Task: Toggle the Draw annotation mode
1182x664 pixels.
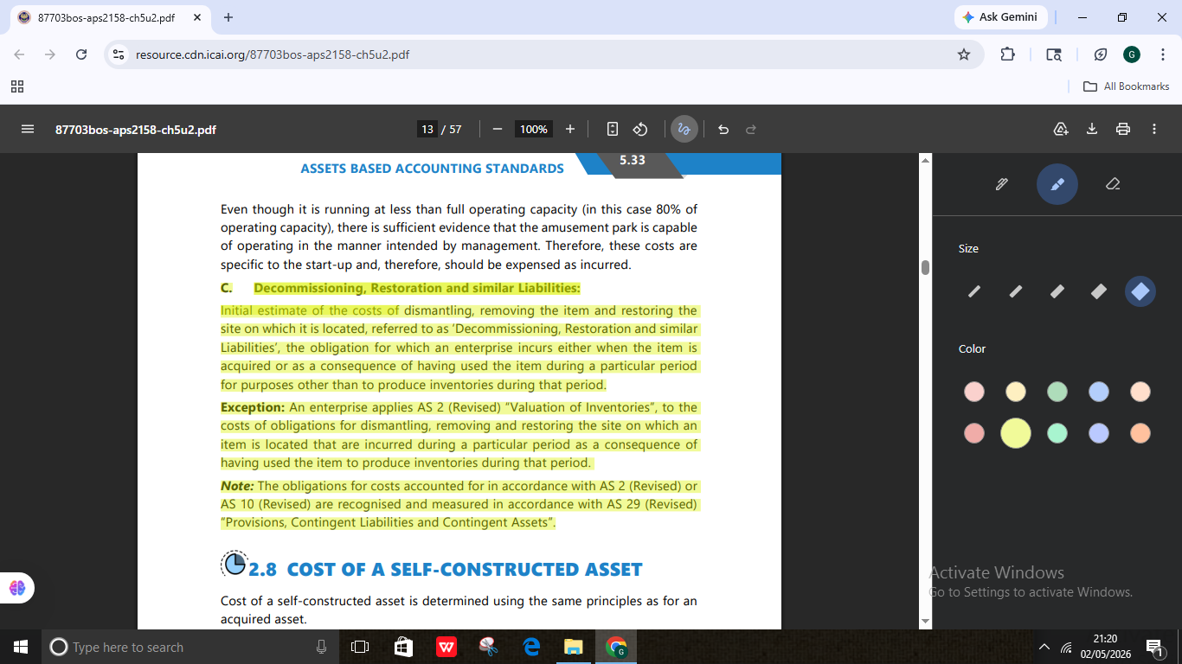Action: click(684, 129)
